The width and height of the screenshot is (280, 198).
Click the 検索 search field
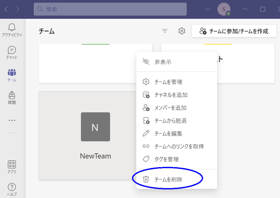coord(110,9)
